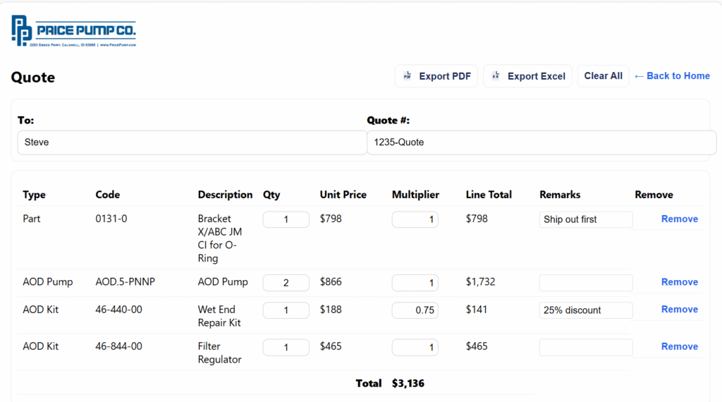Remove the 0131-0 Bracket part row
The width and height of the screenshot is (722, 402).
[x=679, y=219]
